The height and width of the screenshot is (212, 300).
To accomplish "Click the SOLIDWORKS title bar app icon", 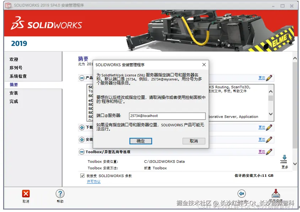I will click(8, 6).
